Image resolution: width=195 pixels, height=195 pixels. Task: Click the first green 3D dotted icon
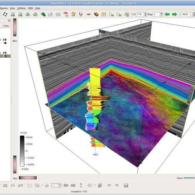pyautogui.click(x=111, y=14)
